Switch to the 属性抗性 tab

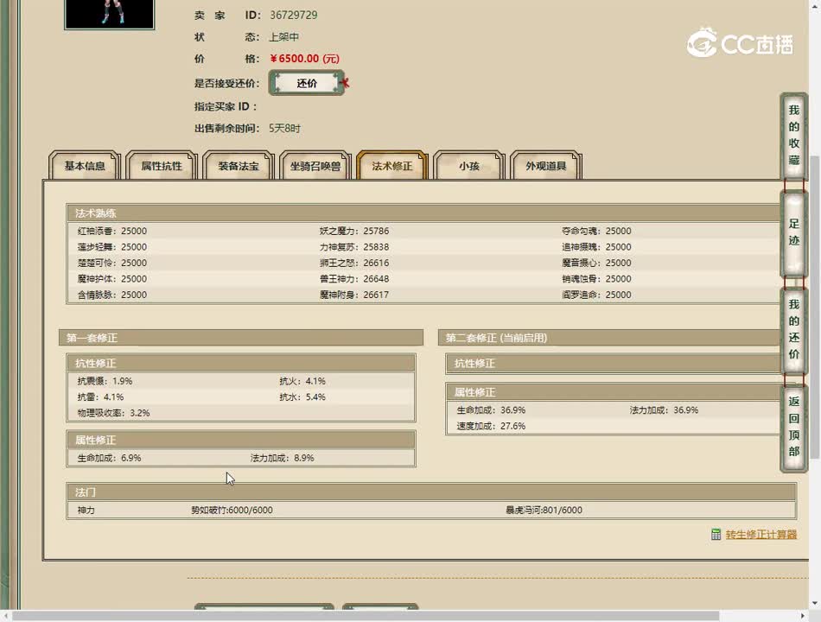[x=162, y=166]
